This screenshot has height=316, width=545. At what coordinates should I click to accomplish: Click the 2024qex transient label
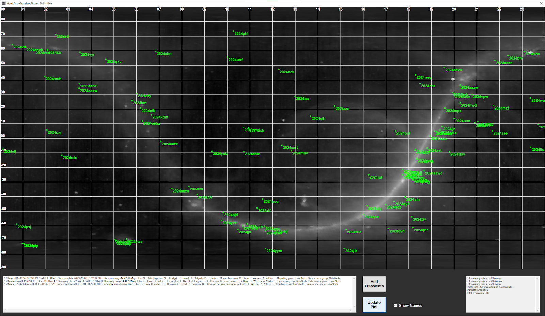[x=372, y=217]
